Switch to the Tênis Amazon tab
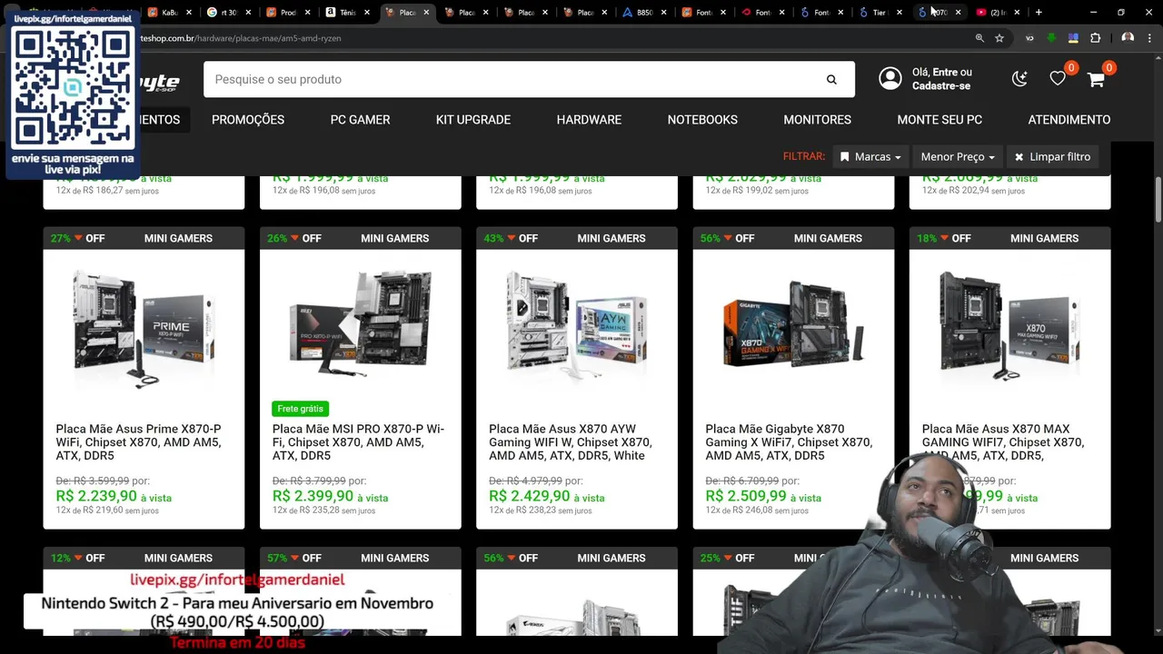Image resolution: width=1163 pixels, height=654 pixels. point(346,13)
